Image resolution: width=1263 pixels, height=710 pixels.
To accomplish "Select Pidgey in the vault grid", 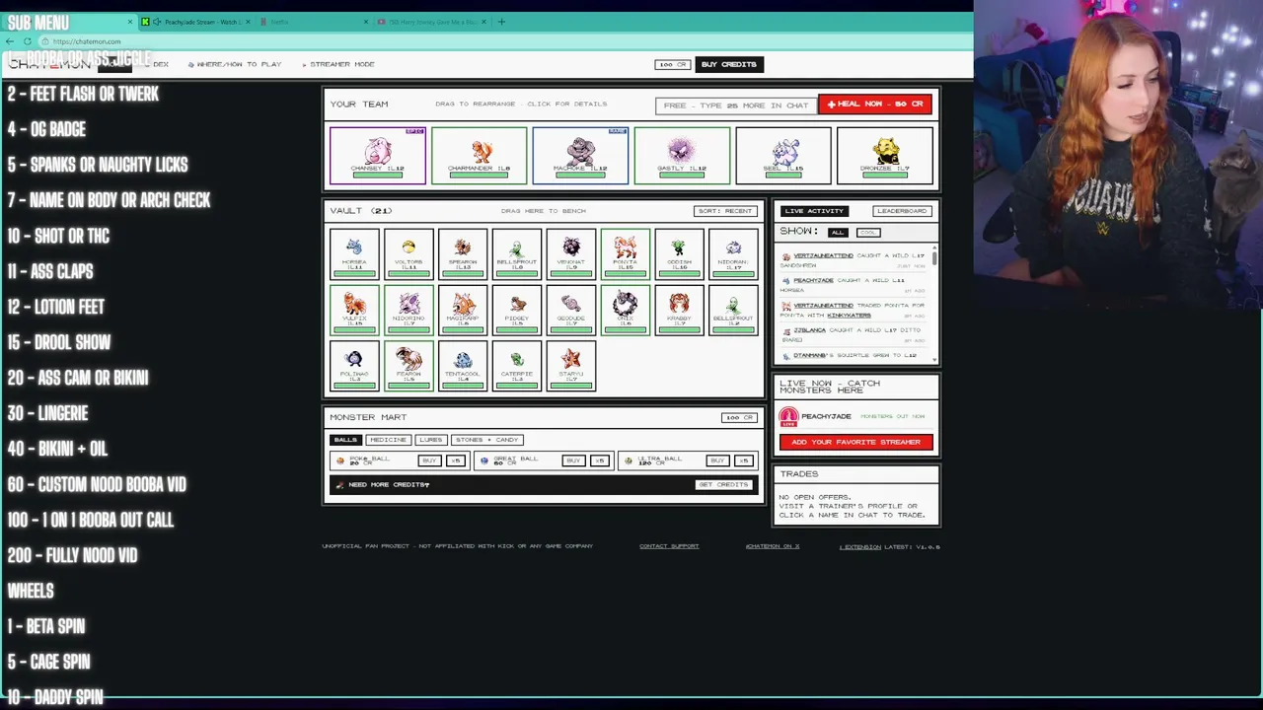I will tap(517, 311).
